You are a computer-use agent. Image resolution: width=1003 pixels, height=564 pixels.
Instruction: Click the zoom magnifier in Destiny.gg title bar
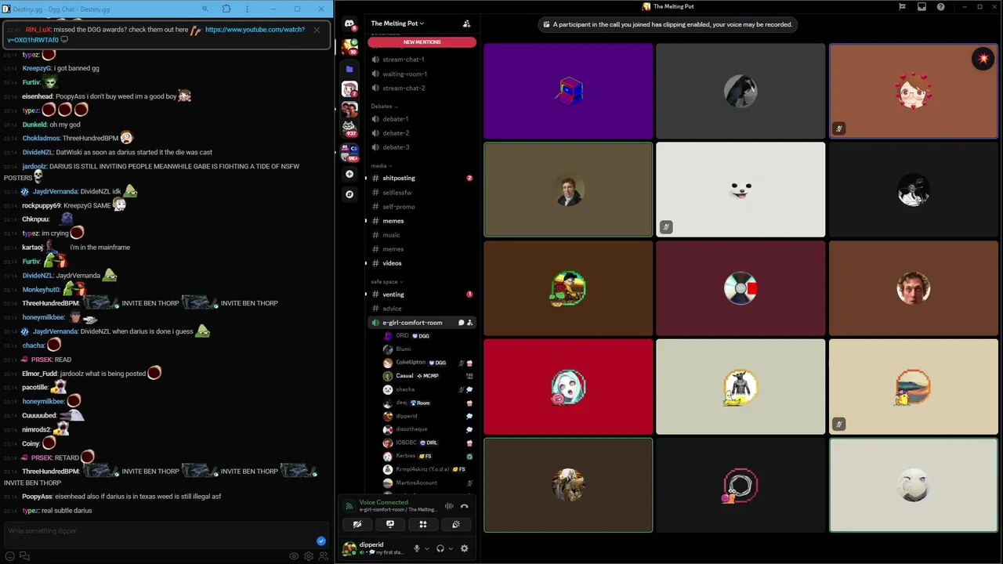coord(205,9)
